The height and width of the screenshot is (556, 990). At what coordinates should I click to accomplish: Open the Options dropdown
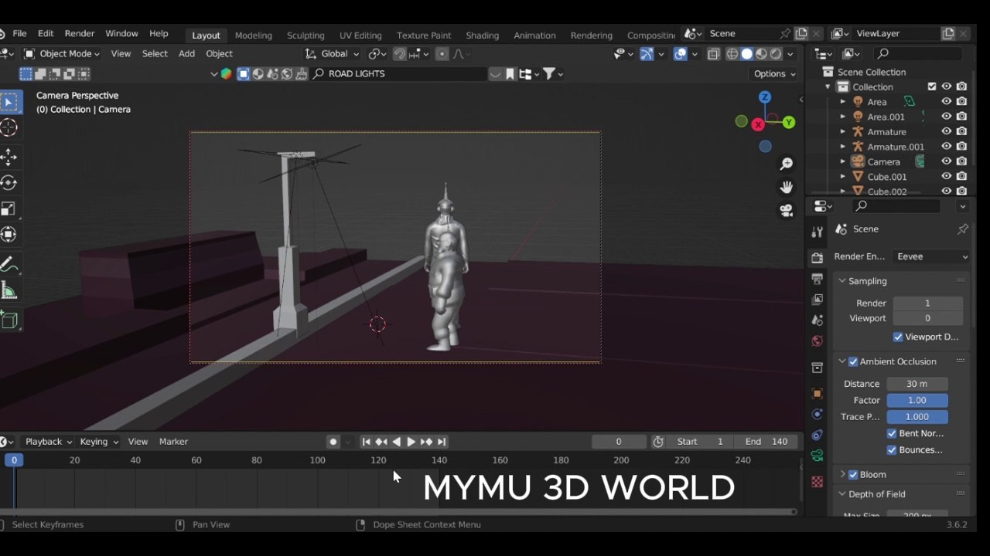pos(775,74)
